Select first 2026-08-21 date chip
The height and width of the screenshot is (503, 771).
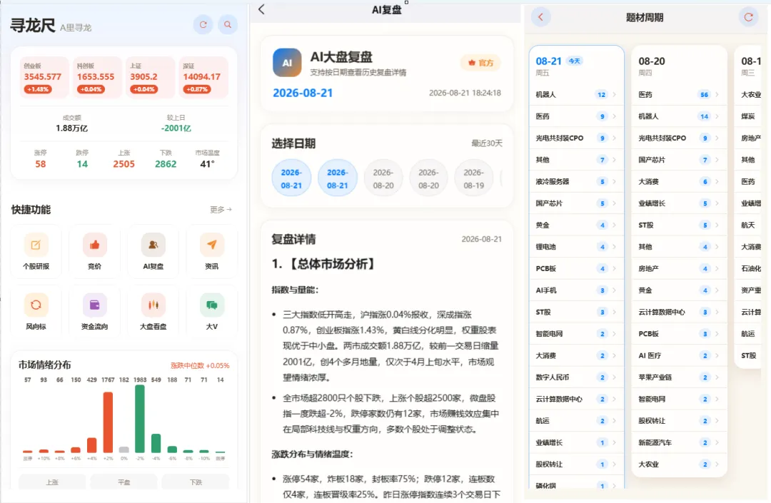click(291, 178)
